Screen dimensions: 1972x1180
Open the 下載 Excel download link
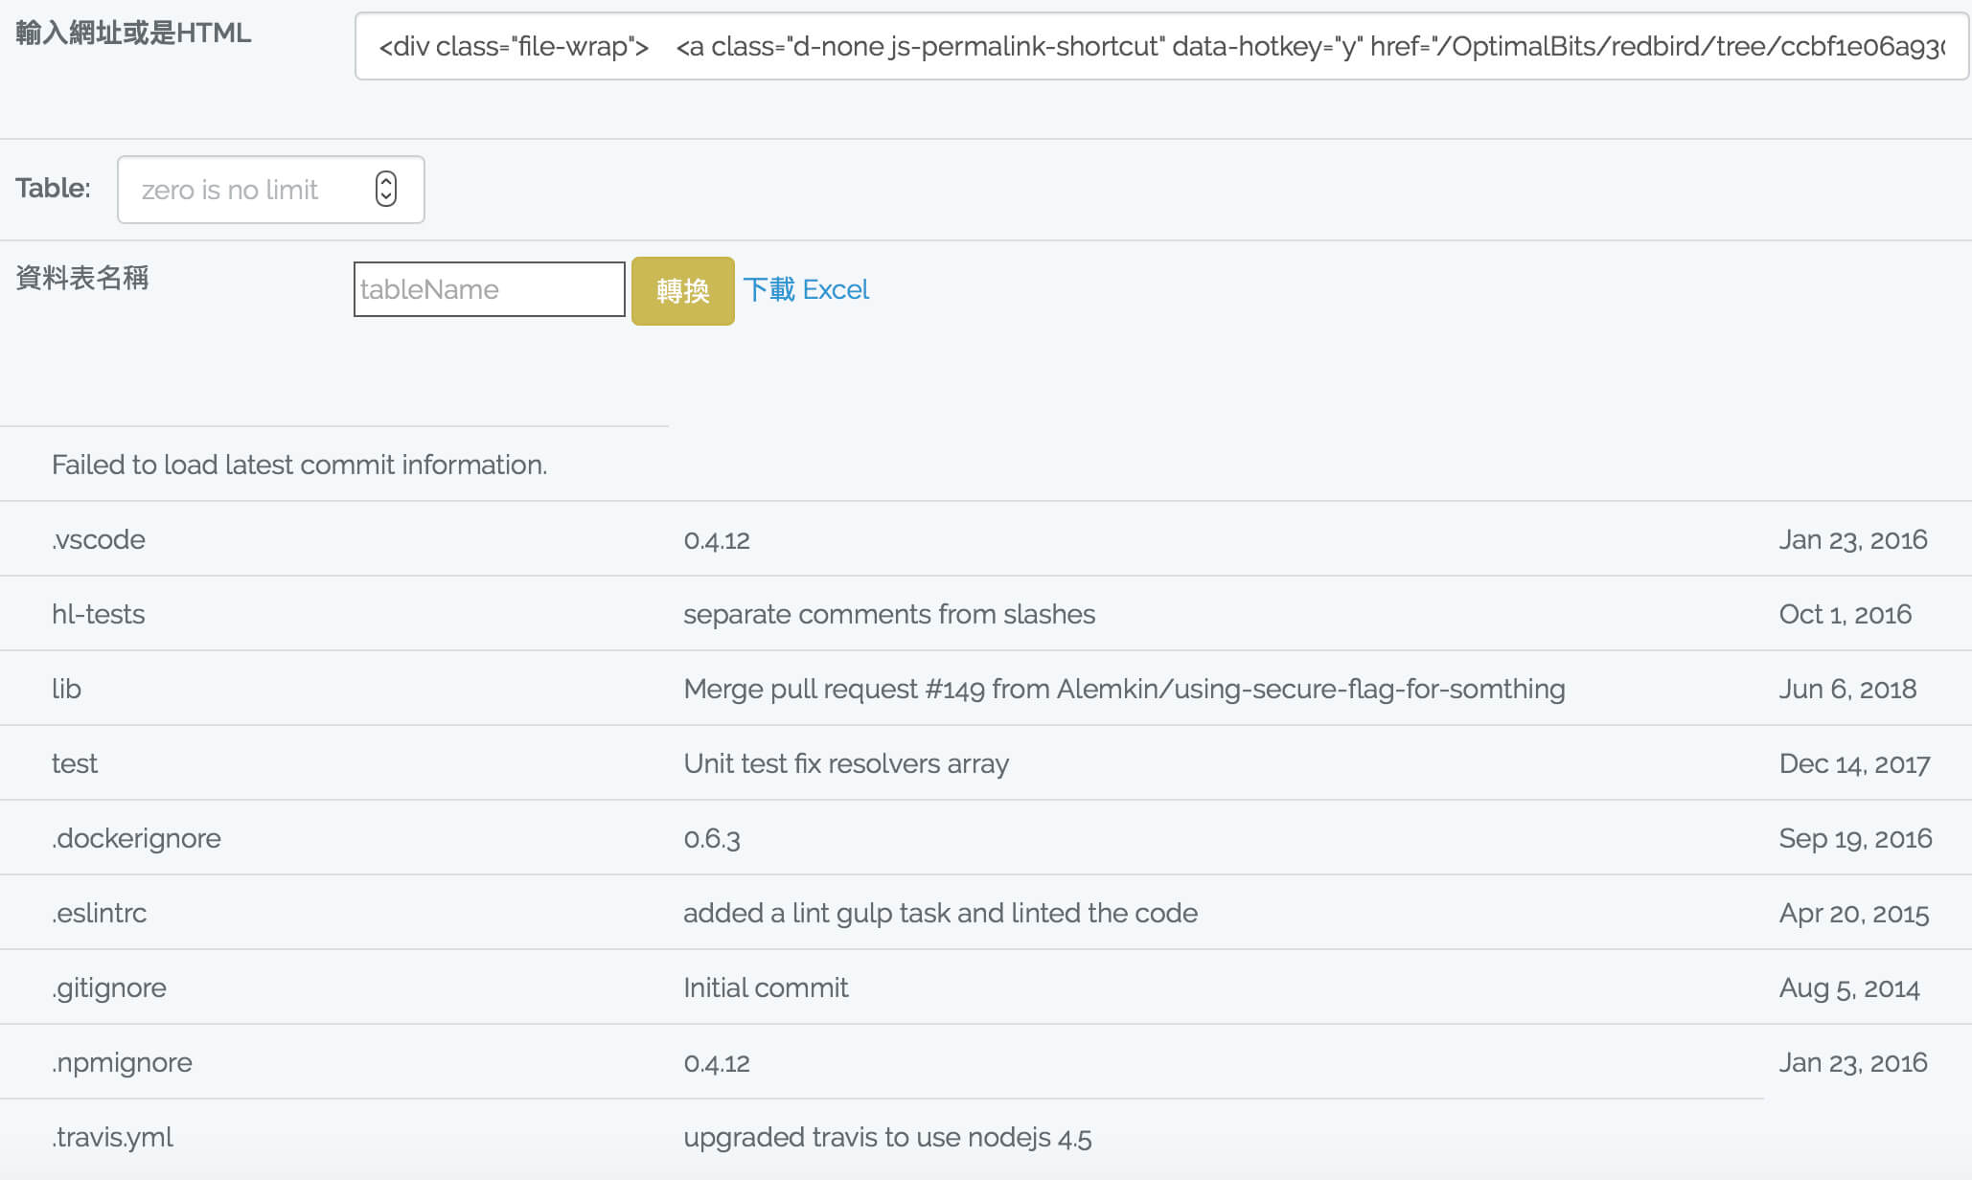[x=806, y=289]
